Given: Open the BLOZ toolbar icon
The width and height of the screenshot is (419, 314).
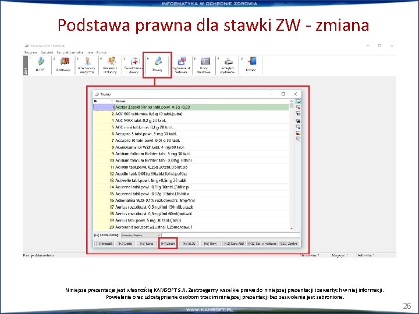Looking at the screenshot, I should click(x=40, y=65).
